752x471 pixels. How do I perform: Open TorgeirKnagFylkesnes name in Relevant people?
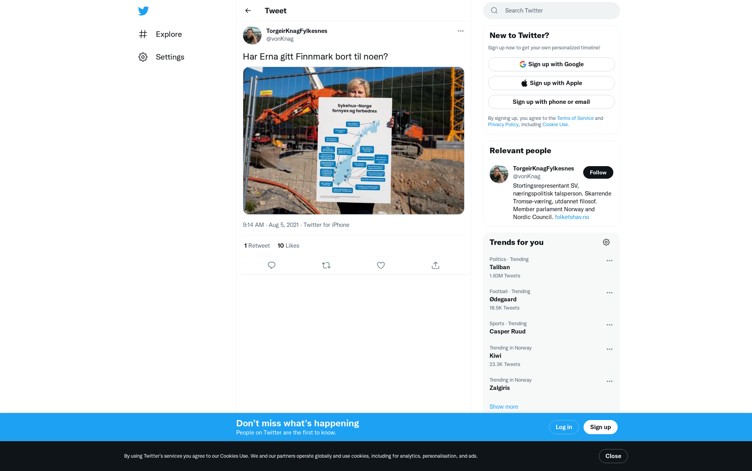point(543,168)
